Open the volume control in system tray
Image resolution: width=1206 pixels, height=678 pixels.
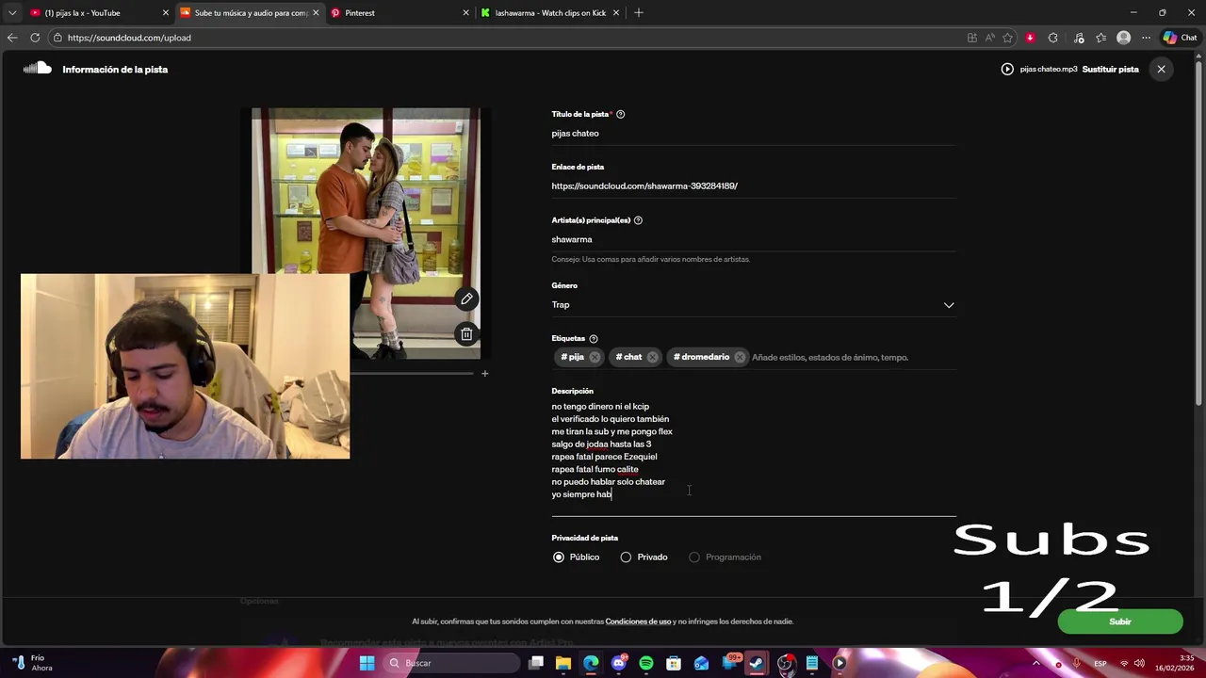click(1139, 663)
